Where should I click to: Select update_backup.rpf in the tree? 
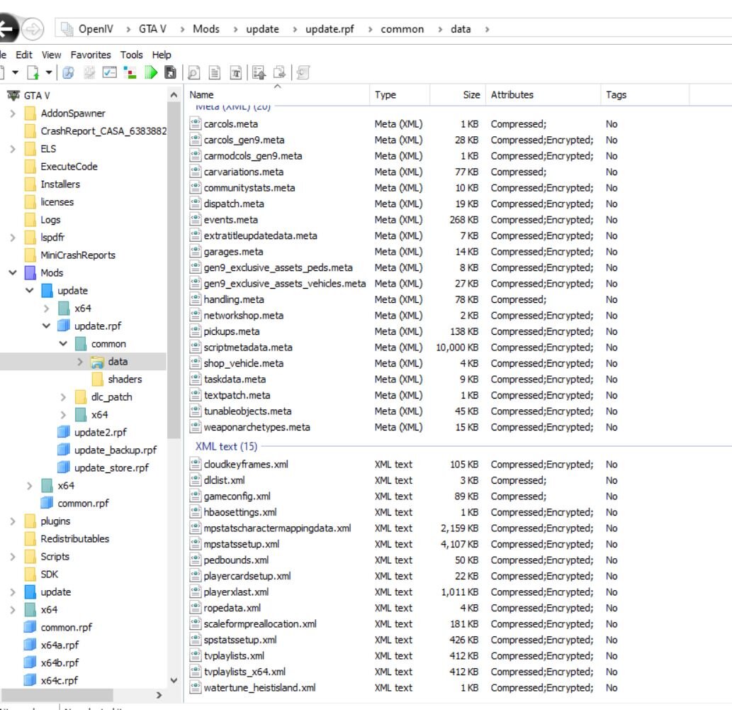click(115, 450)
